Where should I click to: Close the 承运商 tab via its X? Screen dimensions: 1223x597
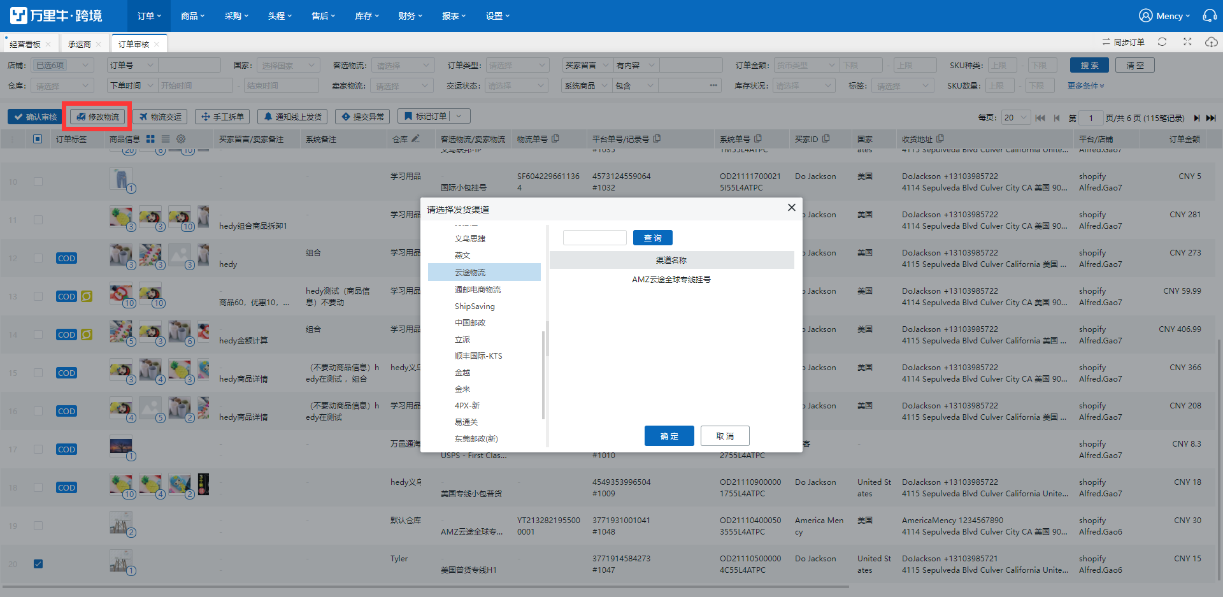98,45
